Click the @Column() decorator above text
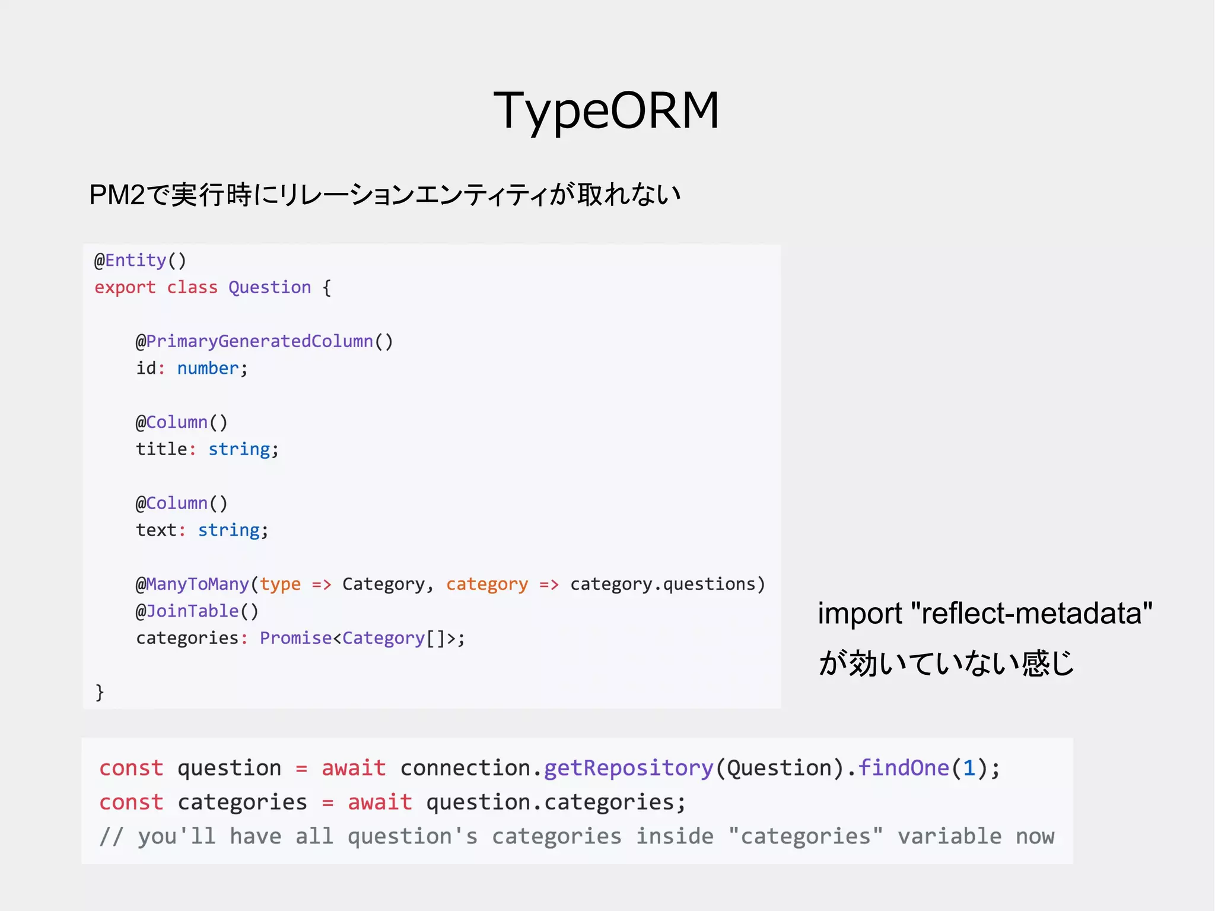The image size is (1215, 911). (182, 503)
